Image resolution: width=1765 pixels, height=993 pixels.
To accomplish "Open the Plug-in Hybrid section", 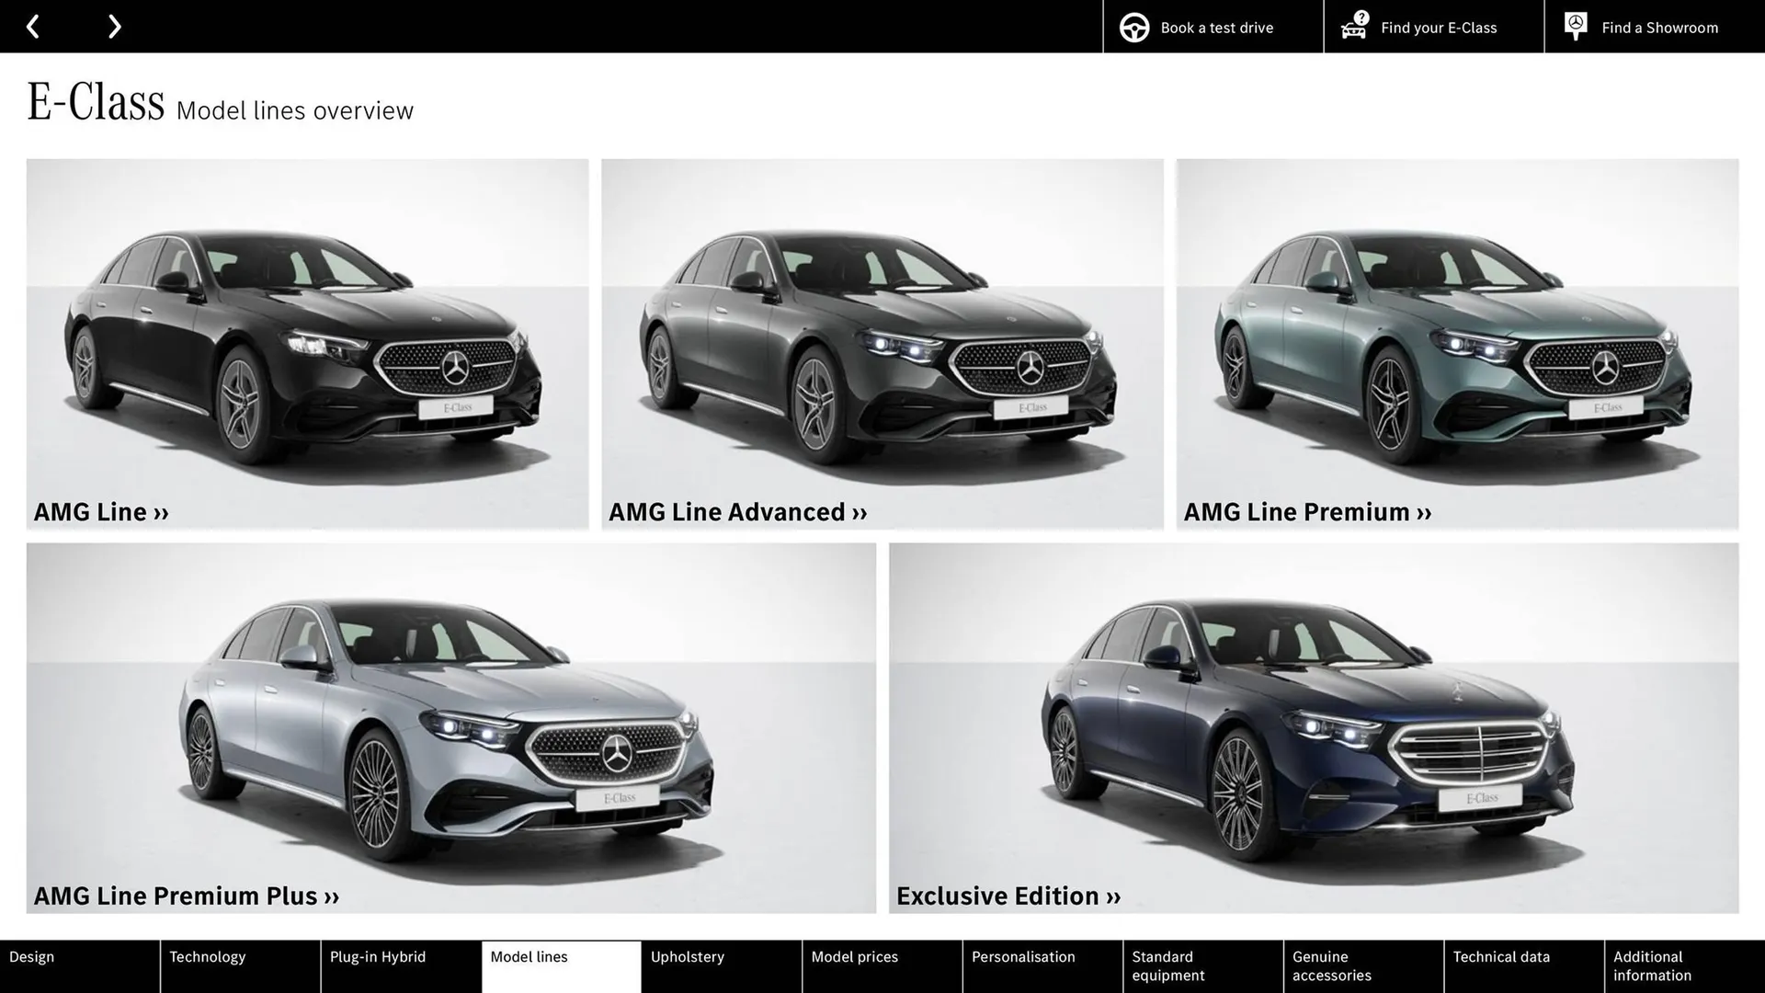I will [378, 956].
